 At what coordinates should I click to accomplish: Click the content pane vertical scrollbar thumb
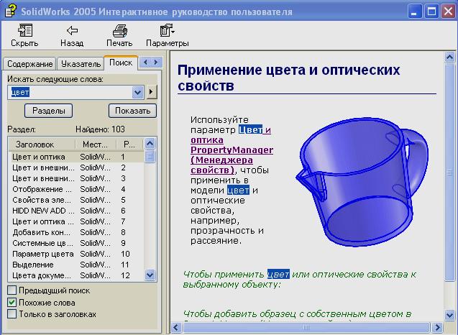pyautogui.click(x=450, y=173)
